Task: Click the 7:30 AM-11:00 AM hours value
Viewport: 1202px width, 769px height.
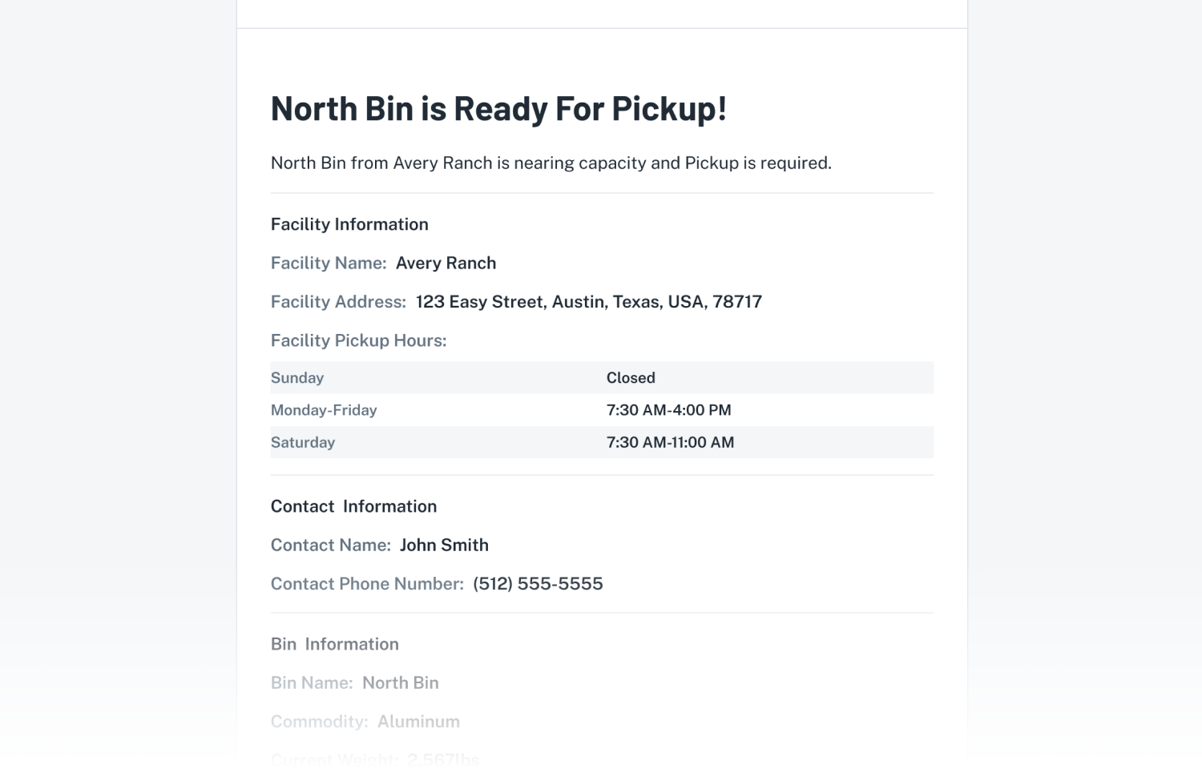Action: point(670,442)
